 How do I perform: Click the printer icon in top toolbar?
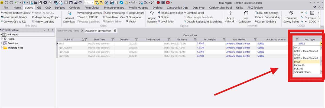click(x=133, y=2)
